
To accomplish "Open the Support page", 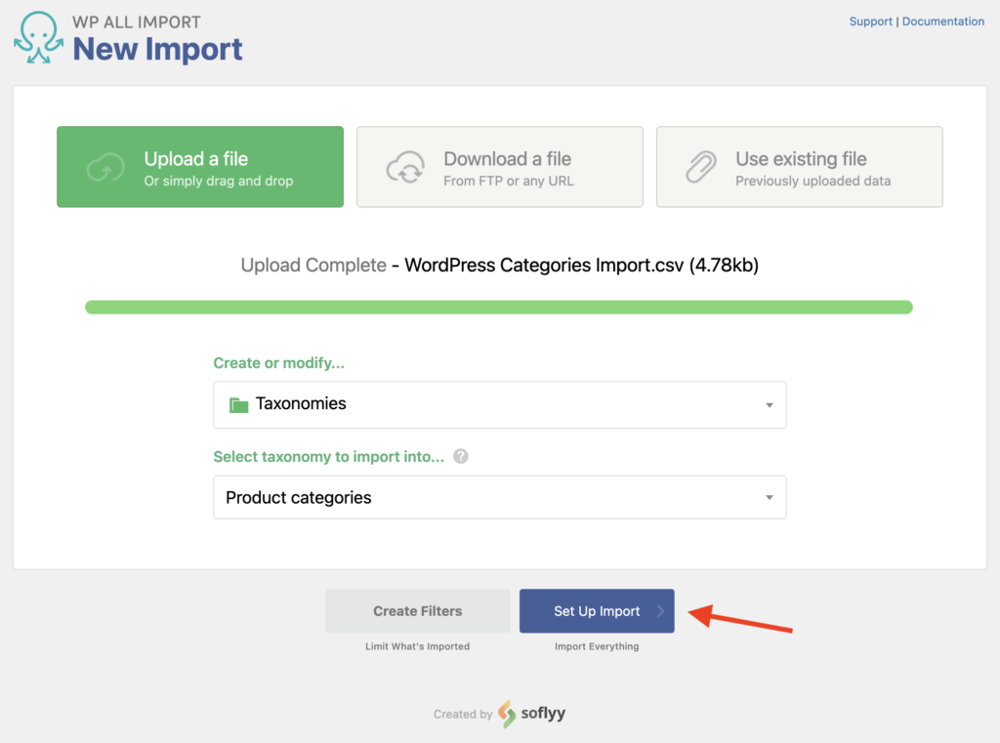I will tap(870, 21).
